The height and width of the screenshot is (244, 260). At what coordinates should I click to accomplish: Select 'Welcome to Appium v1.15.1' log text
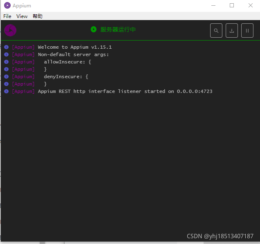[75, 47]
